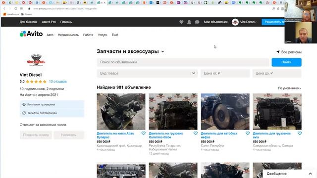Focus the Цена от price field
The width and height of the screenshot is (317, 178).
(225, 73)
